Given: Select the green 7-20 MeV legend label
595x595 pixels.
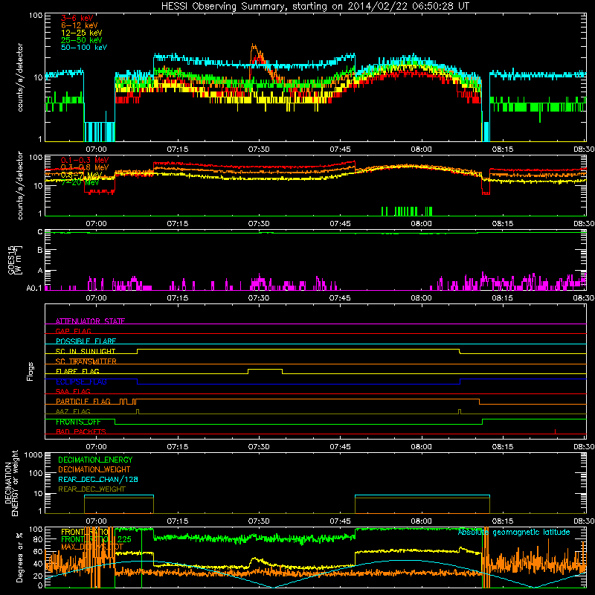Looking at the screenshot, I should [80, 182].
